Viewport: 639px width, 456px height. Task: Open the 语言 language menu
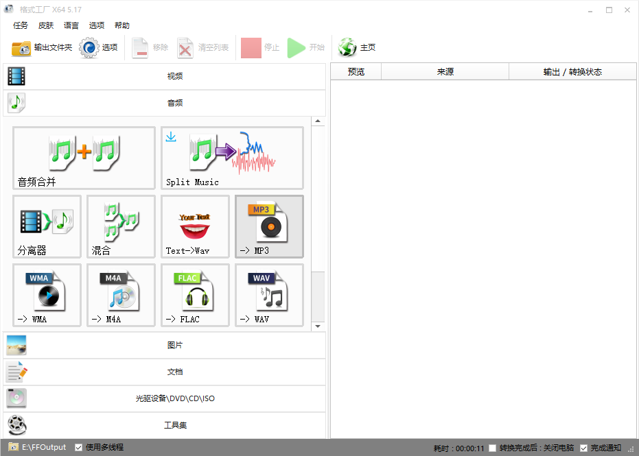pyautogui.click(x=71, y=25)
